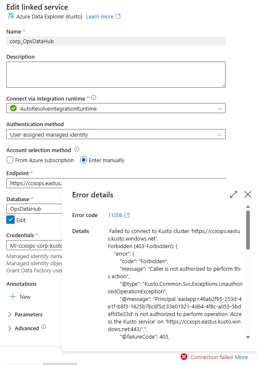Viewport: 257px width, 365px height.
Task: Expand the Advanced section
Action: (x=23, y=328)
